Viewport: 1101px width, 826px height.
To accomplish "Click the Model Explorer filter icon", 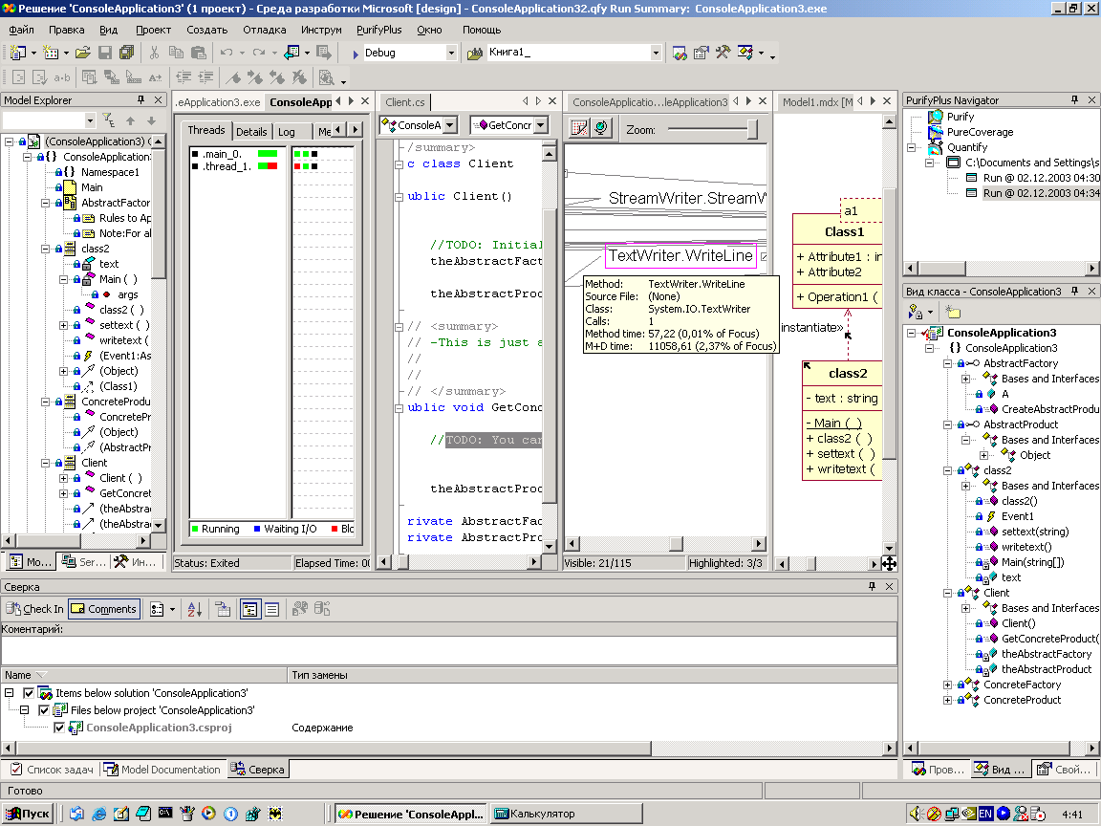I will (x=108, y=120).
